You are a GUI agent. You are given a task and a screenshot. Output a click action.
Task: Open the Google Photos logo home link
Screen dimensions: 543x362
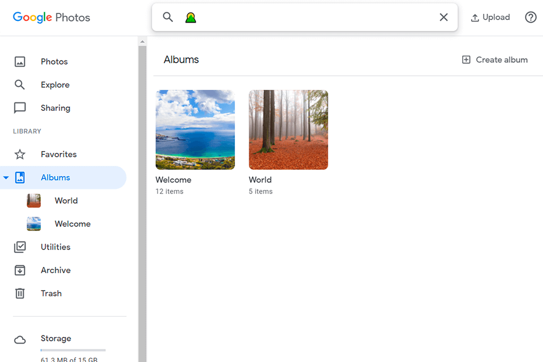click(51, 18)
